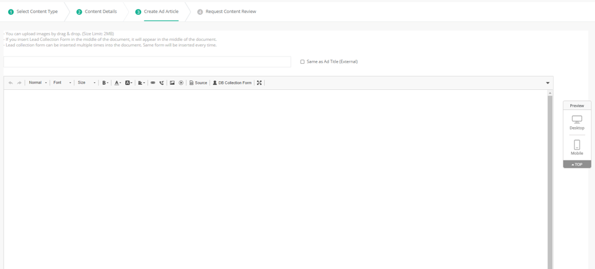The image size is (595, 269).
Task: Insert DB Collection Form
Action: pyautogui.click(x=232, y=82)
